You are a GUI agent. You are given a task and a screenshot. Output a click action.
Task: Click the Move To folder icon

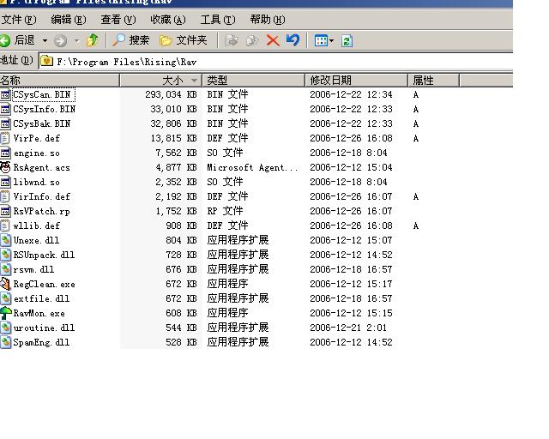[x=232, y=40]
